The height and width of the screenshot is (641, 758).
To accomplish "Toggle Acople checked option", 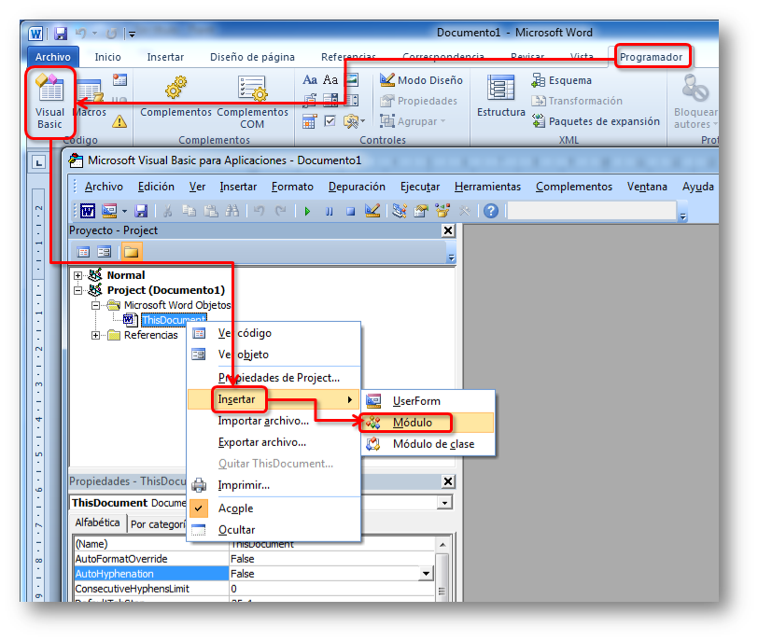I will click(274, 509).
